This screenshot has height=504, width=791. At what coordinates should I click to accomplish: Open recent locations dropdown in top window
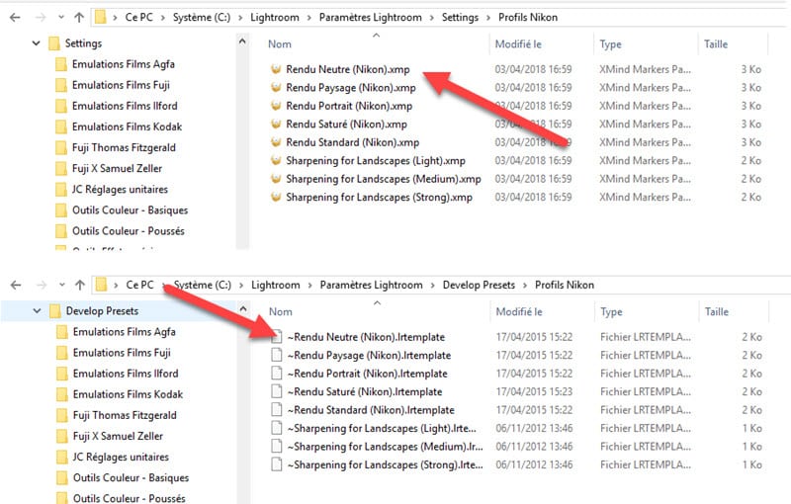point(61,17)
